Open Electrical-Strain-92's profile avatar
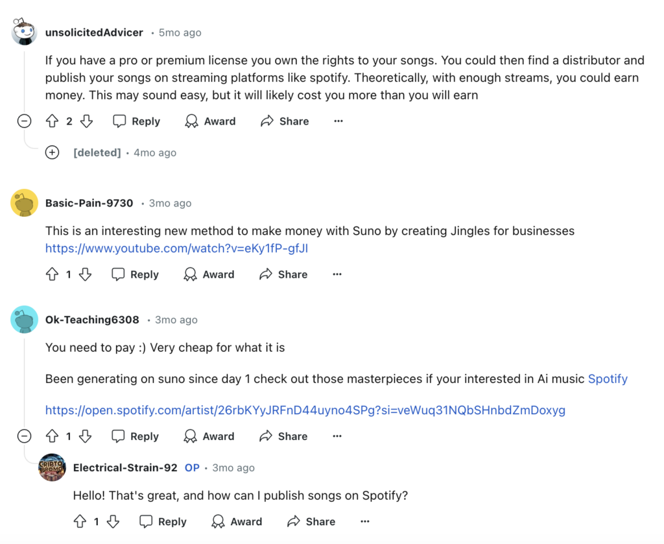664x544 pixels. click(x=52, y=467)
